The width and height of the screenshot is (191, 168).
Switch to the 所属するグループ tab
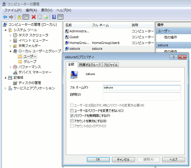pyautogui.click(x=90, y=65)
